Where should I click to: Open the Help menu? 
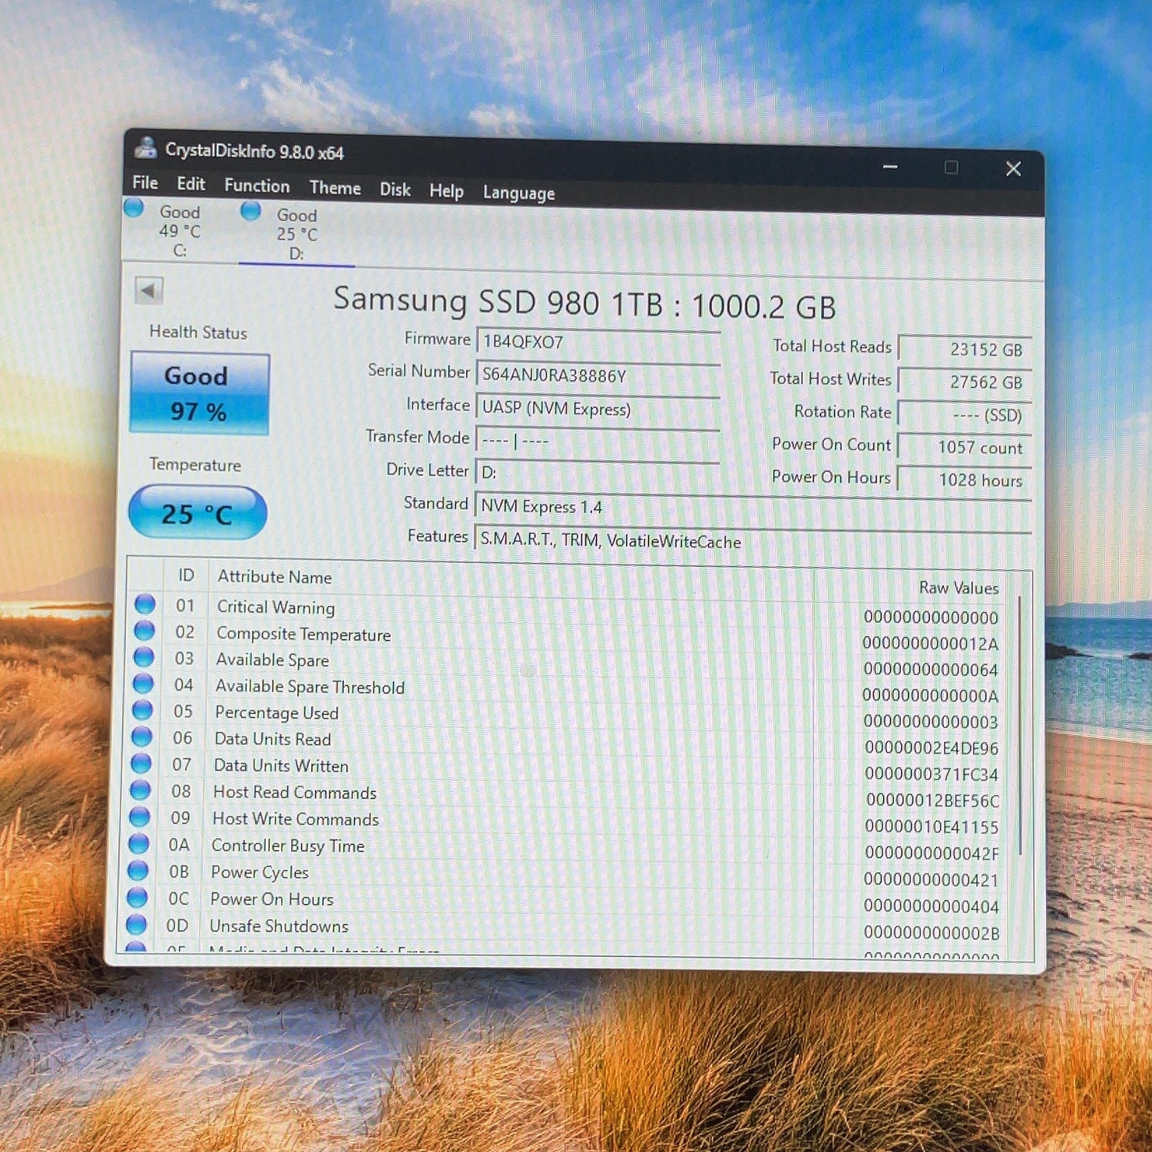[x=446, y=191]
